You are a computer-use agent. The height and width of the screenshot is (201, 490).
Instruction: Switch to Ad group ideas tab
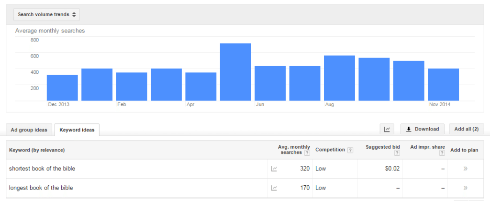29,130
